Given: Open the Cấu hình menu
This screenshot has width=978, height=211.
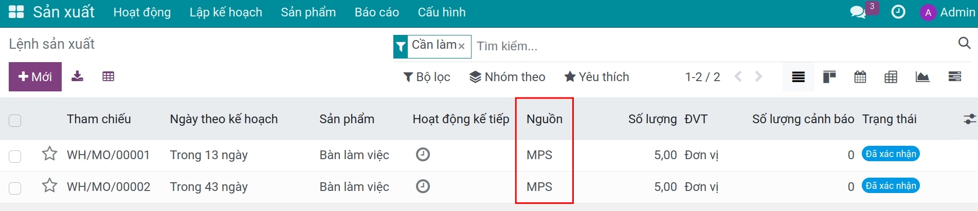Looking at the screenshot, I should point(441,12).
